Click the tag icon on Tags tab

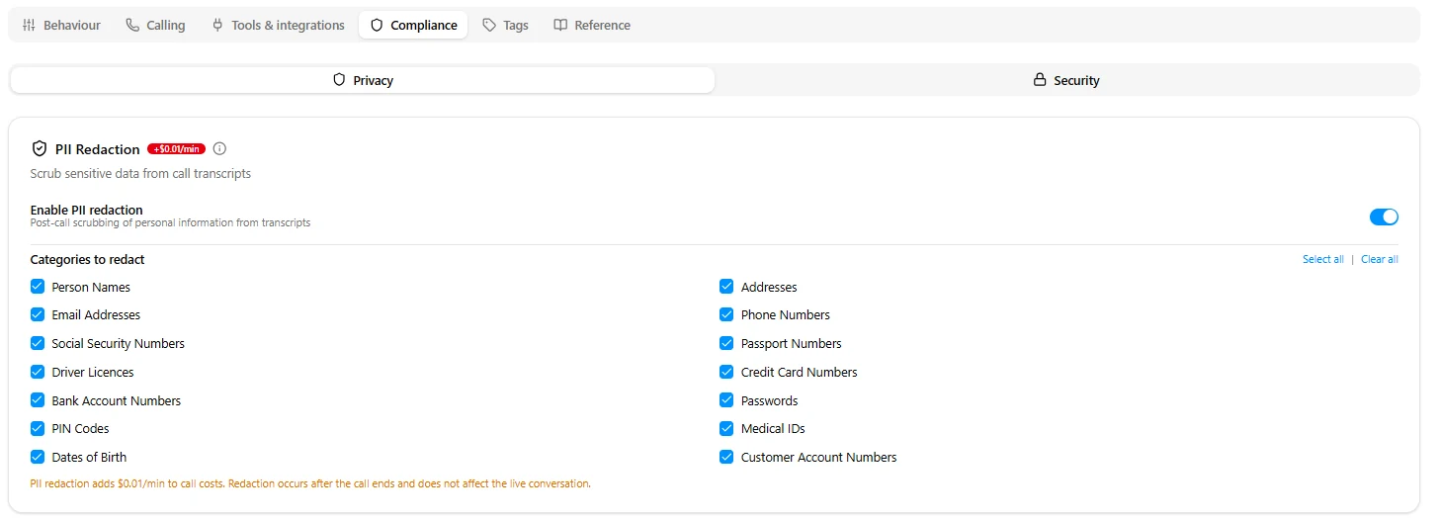click(489, 26)
